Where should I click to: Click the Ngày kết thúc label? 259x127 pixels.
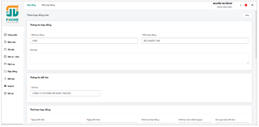[94, 120]
